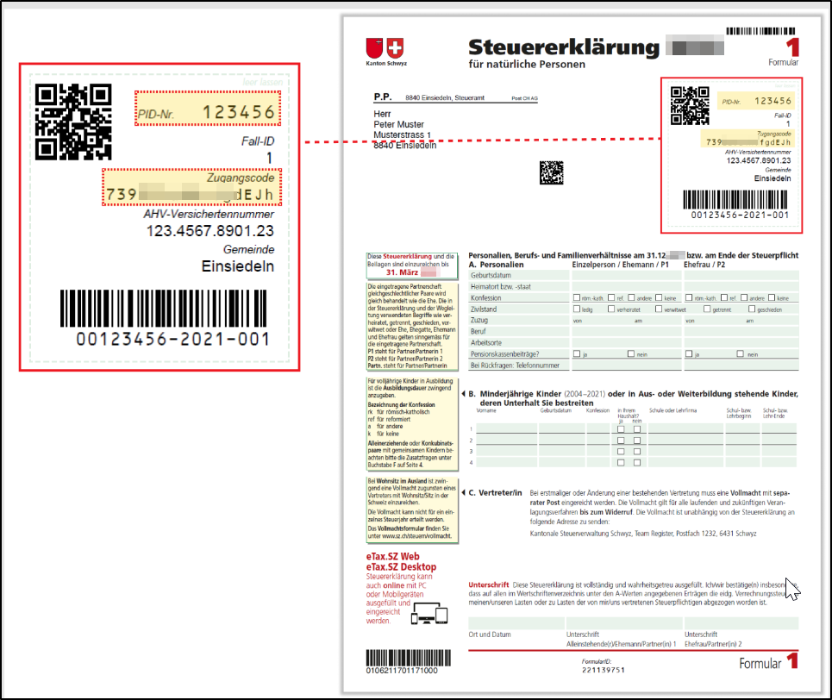Screen dimensions: 832x700
Task: Tick ref. Konfession for Ehefrau / P2
Action: point(723,297)
